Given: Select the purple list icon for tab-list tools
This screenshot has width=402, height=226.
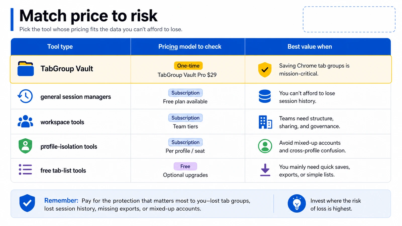Looking at the screenshot, I should (25, 169).
